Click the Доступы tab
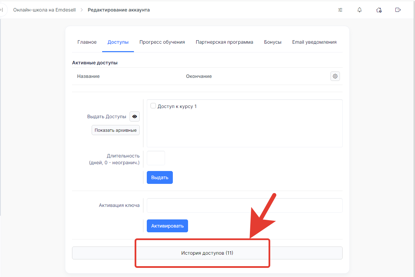Image resolution: width=415 pixels, height=277 pixels. 118,42
